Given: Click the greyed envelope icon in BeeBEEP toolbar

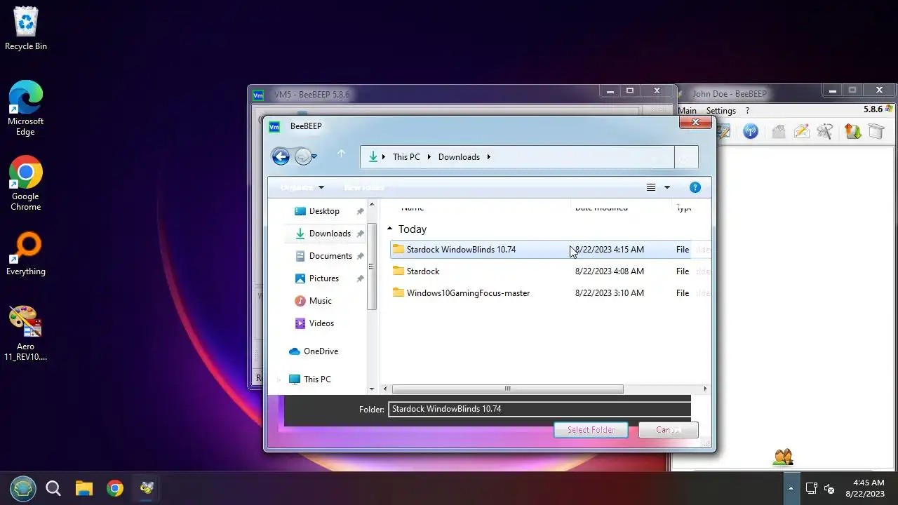Looking at the screenshot, I should click(x=777, y=131).
